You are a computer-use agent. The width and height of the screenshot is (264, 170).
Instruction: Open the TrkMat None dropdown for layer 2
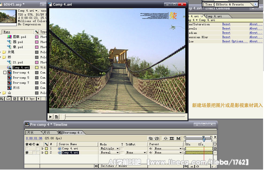click(x=136, y=152)
